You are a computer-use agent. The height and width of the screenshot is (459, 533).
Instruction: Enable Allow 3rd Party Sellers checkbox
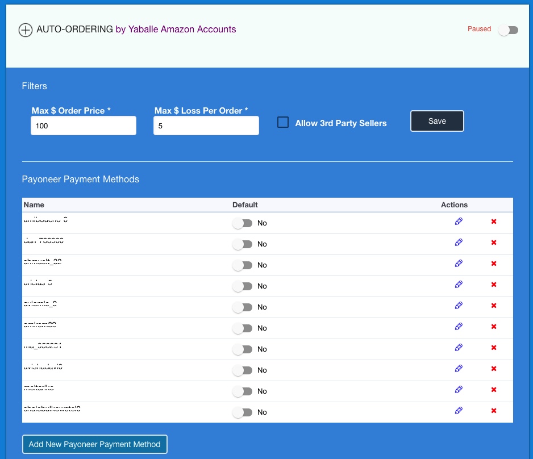point(283,123)
